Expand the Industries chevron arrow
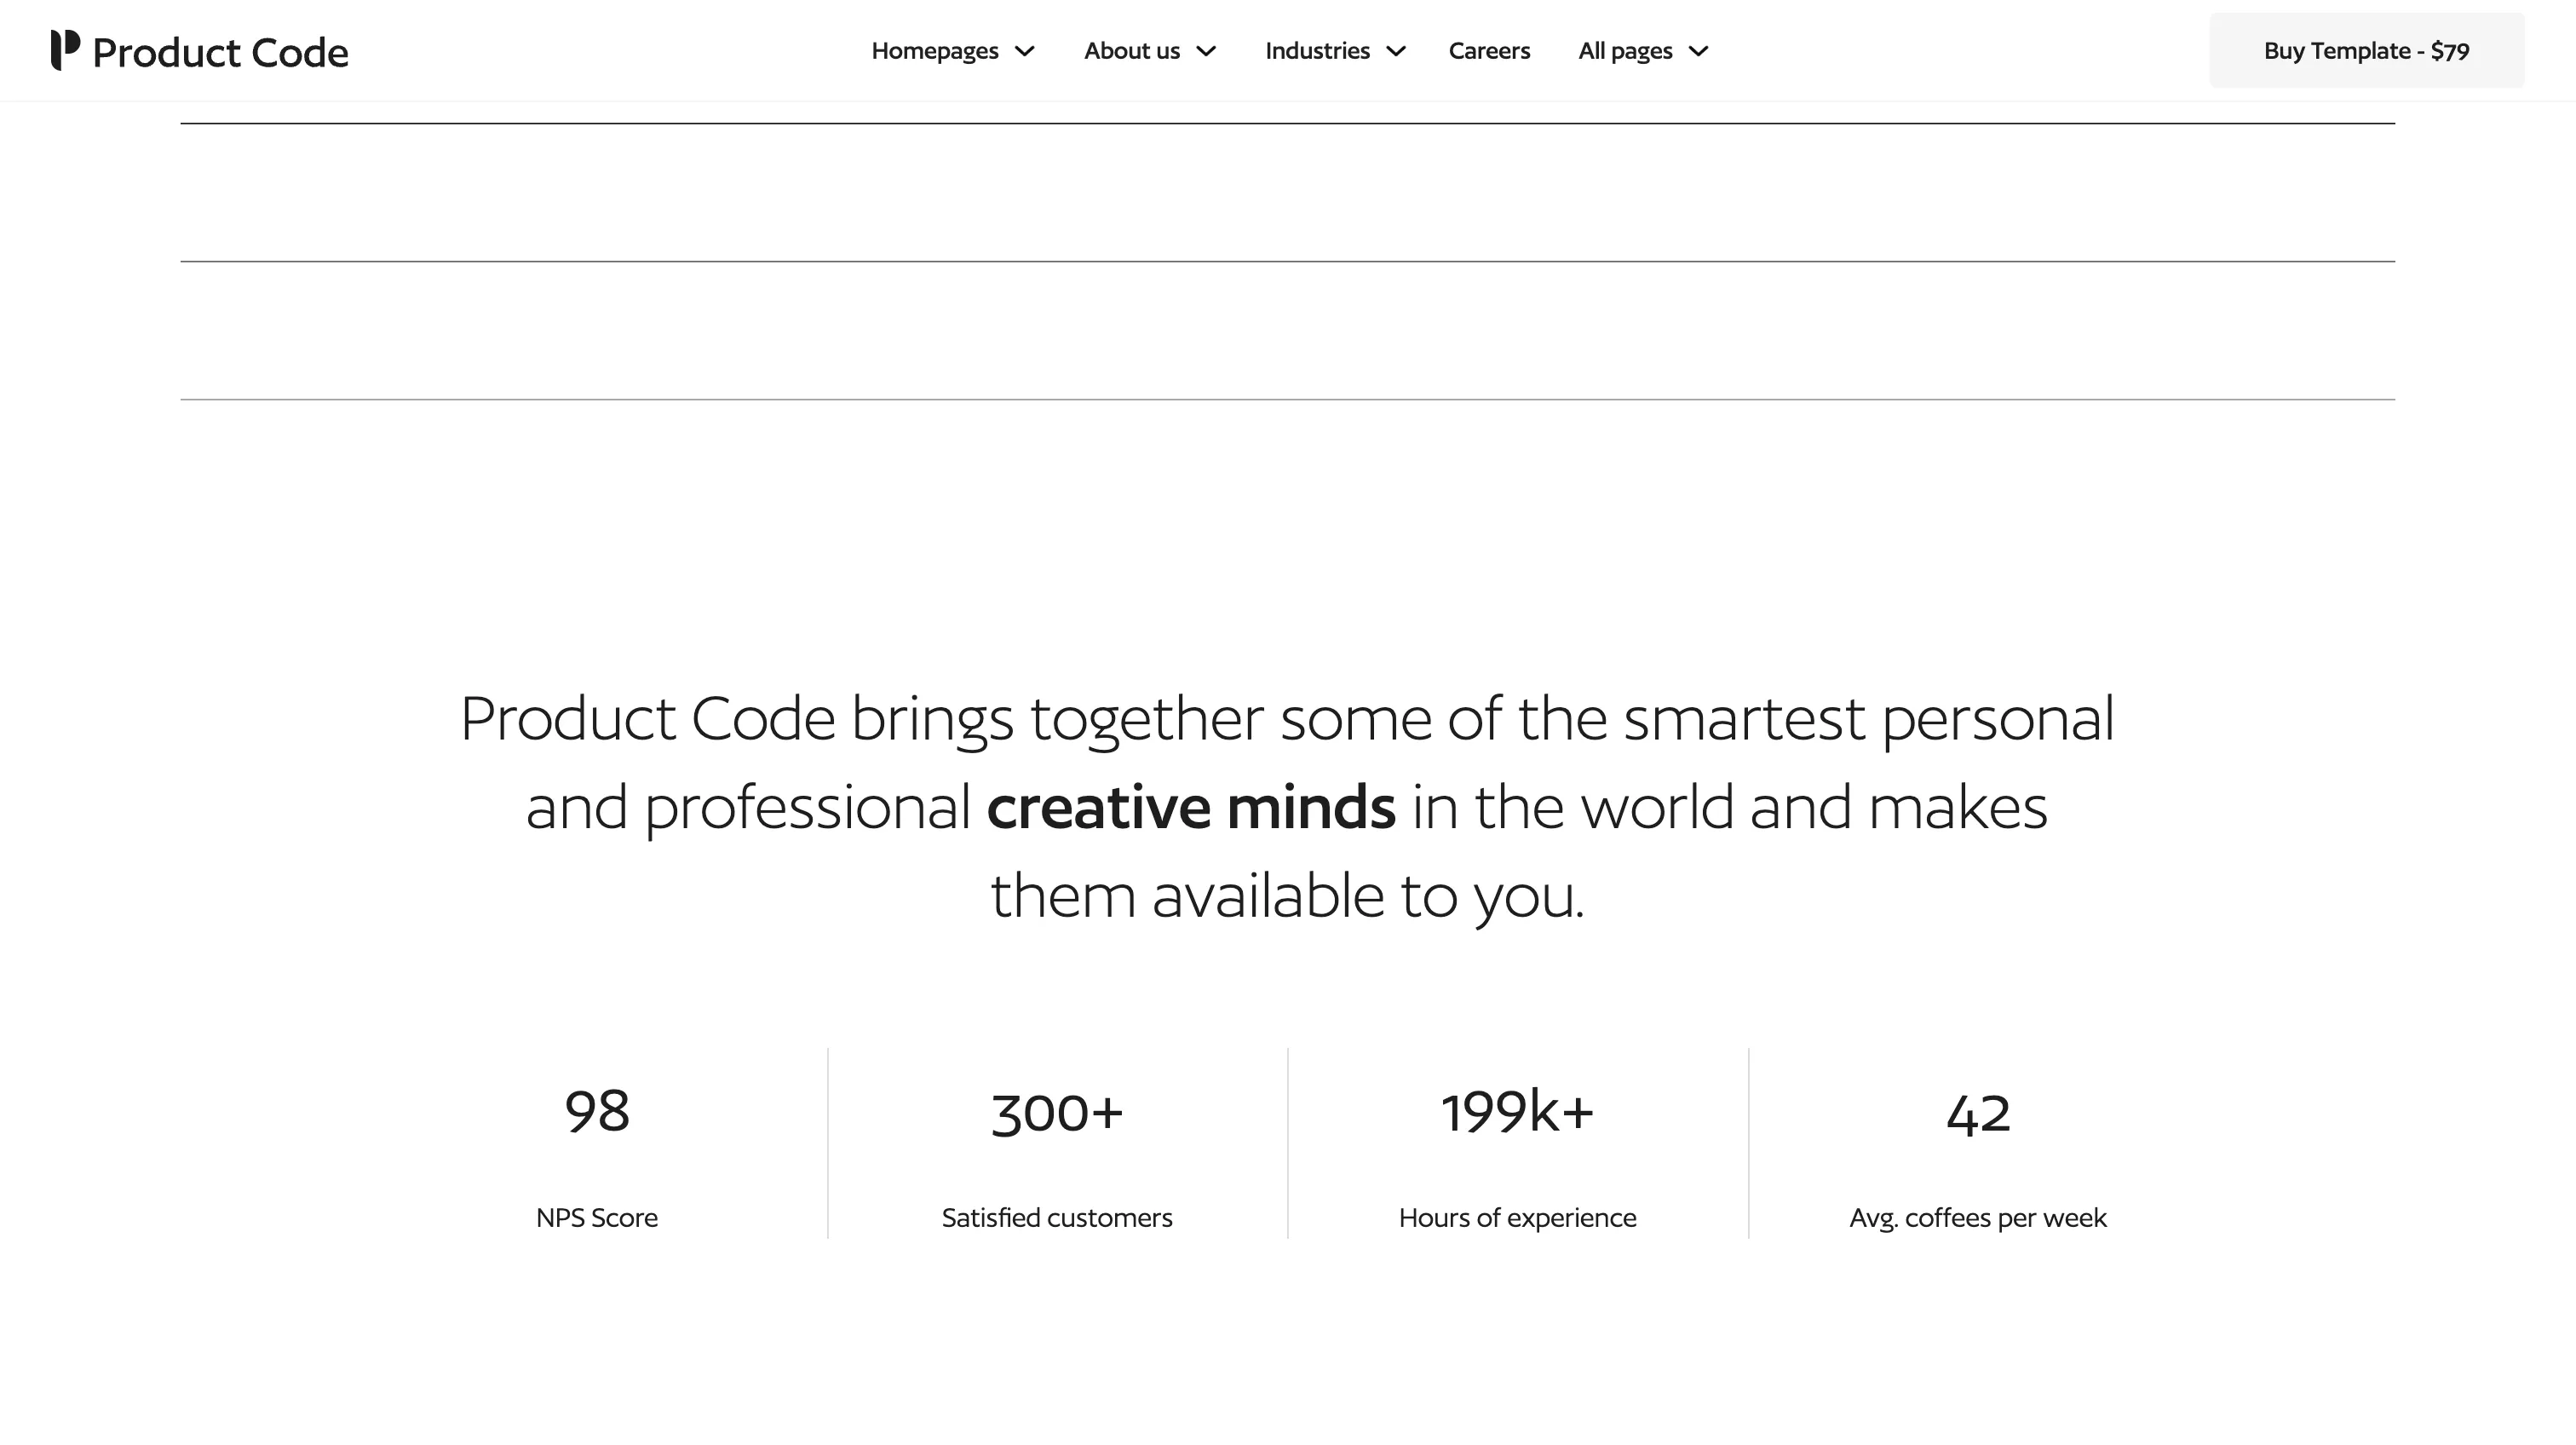Image resolution: width=2576 pixels, height=1445 pixels. (x=1396, y=52)
